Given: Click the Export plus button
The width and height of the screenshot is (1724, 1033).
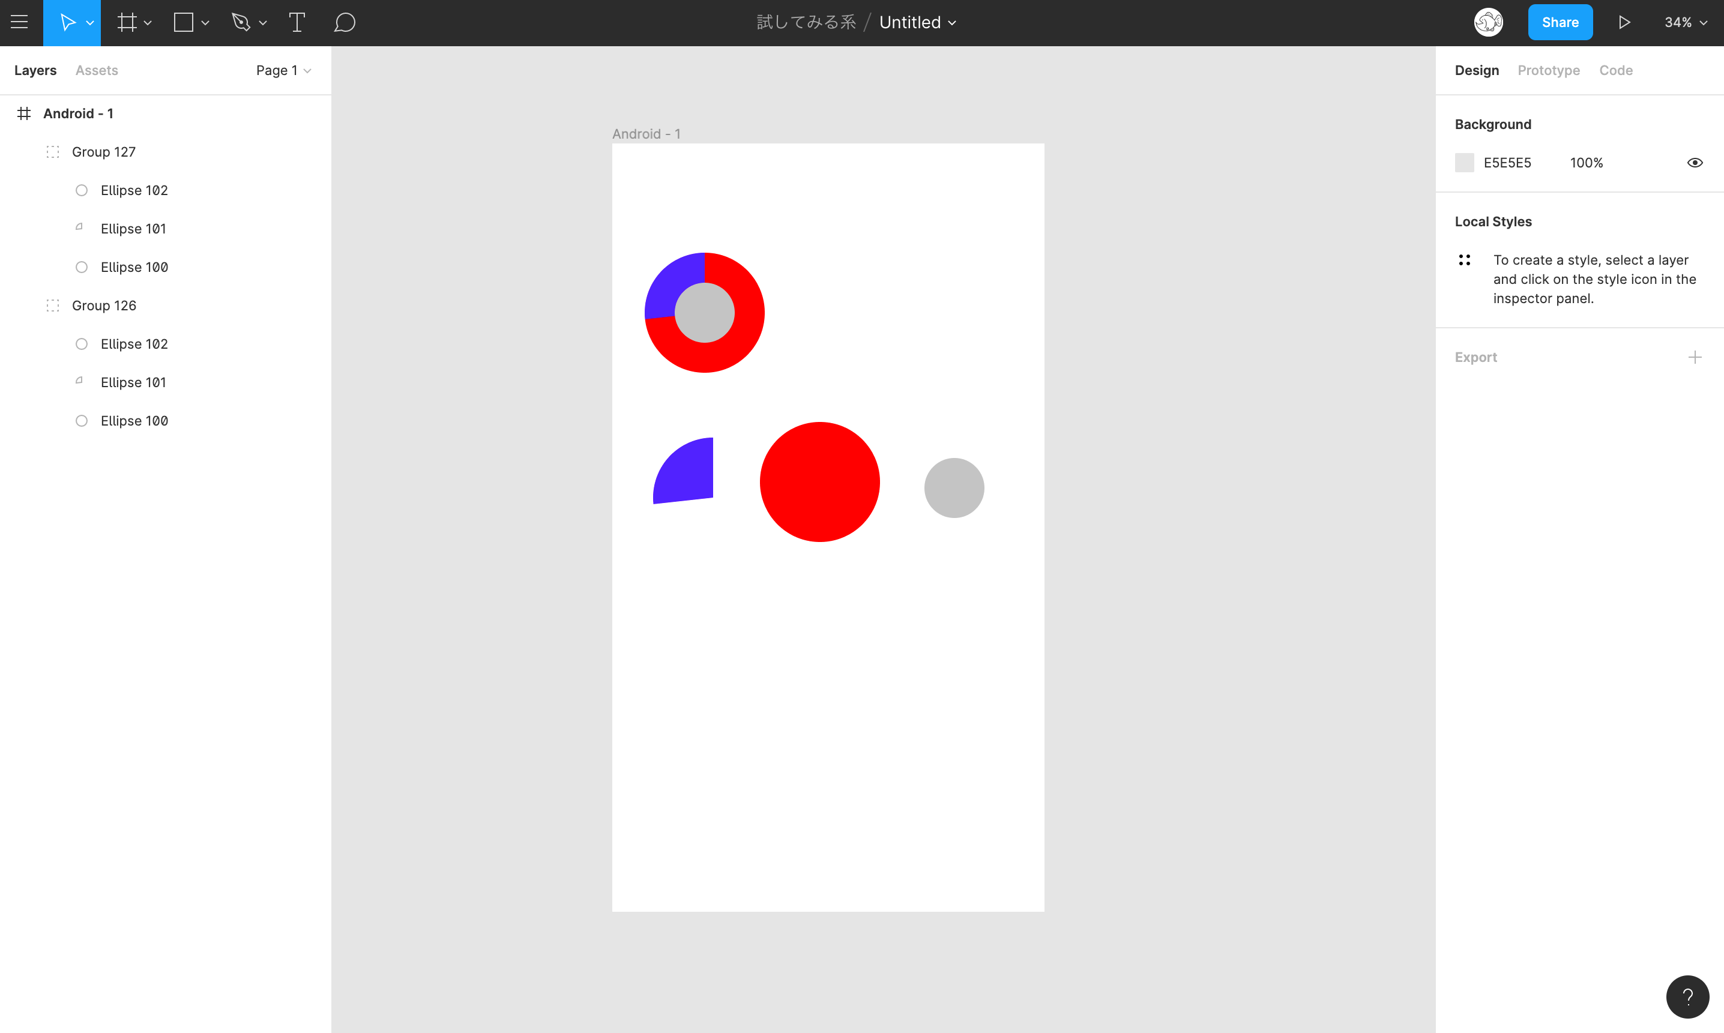Looking at the screenshot, I should [x=1696, y=357].
